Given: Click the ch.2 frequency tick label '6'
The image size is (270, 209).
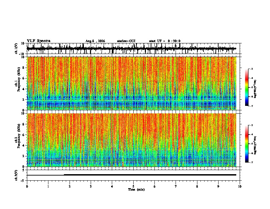Looking at the screenshot, I should click(x=24, y=135).
